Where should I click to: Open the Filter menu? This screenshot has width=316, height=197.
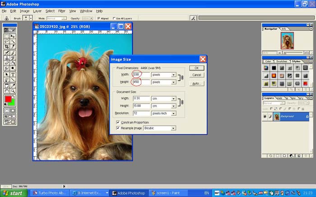coord(62,11)
